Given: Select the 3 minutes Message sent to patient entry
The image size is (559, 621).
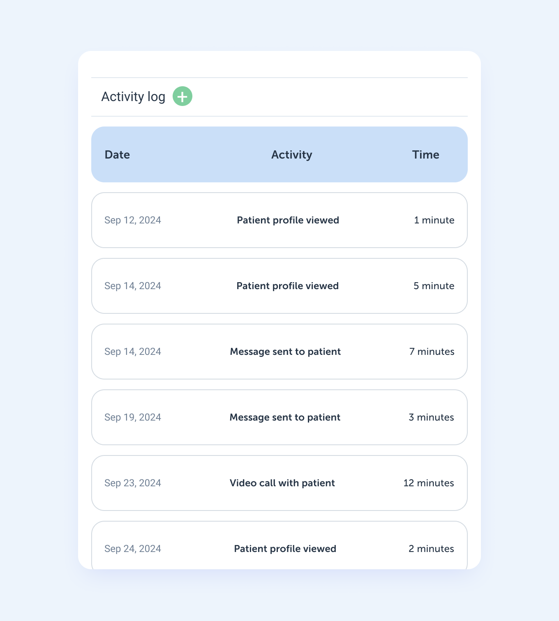Looking at the screenshot, I should click(285, 417).
